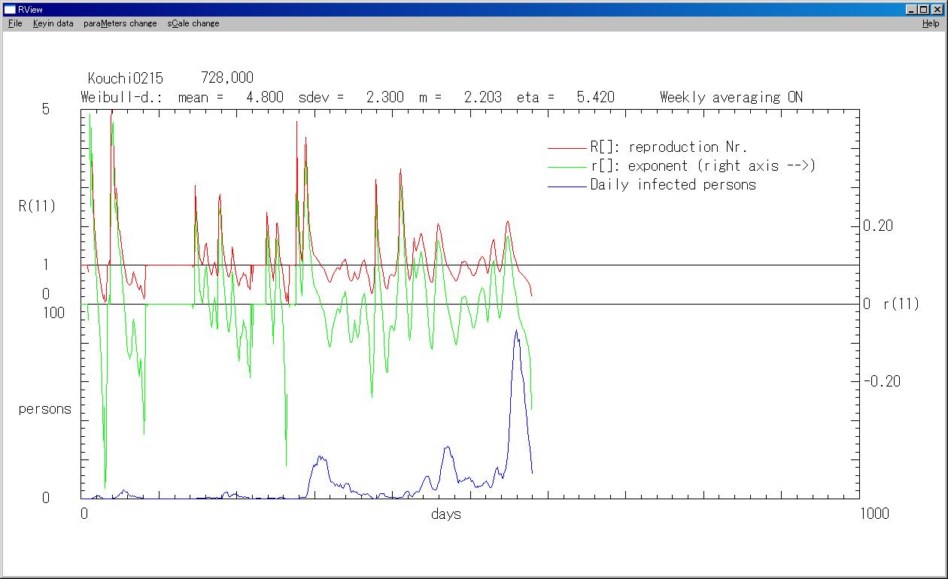Viewport: 948px width, 579px height.
Task: Click the green legend line for r[] exponent
Action: [567, 167]
